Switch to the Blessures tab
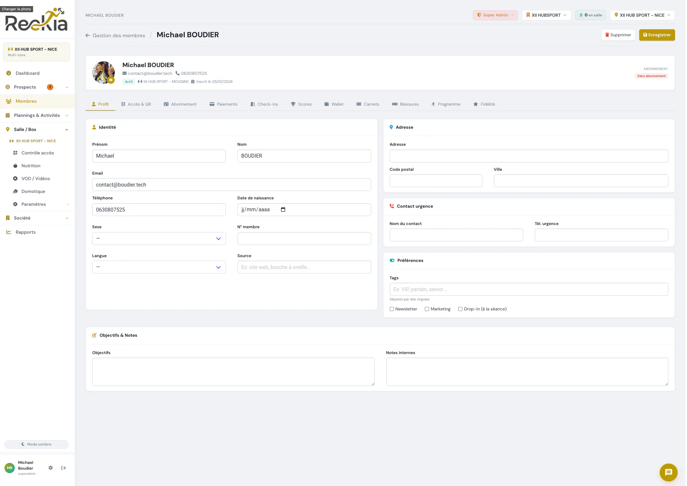This screenshot has height=486, width=687. coord(405,104)
